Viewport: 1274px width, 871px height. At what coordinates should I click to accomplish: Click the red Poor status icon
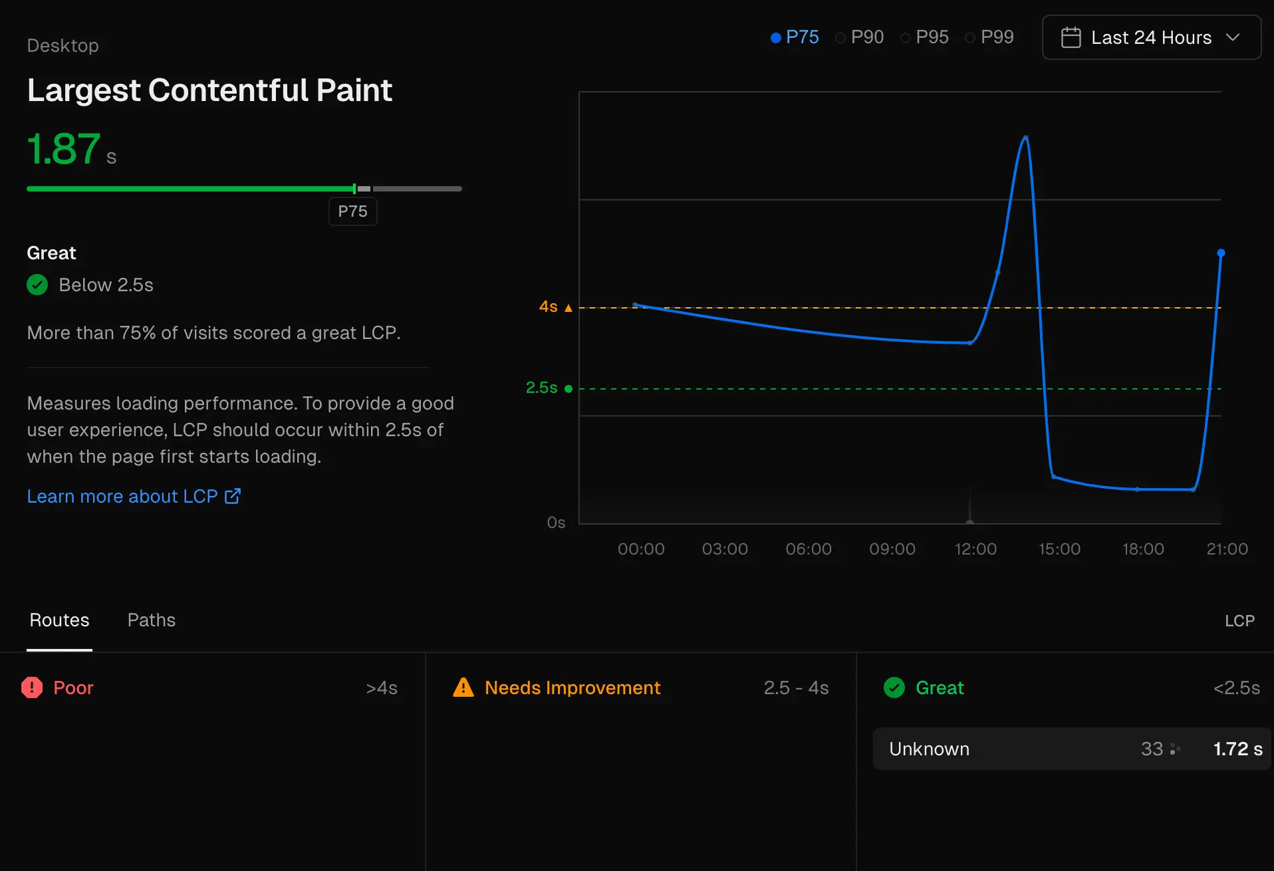(32, 687)
